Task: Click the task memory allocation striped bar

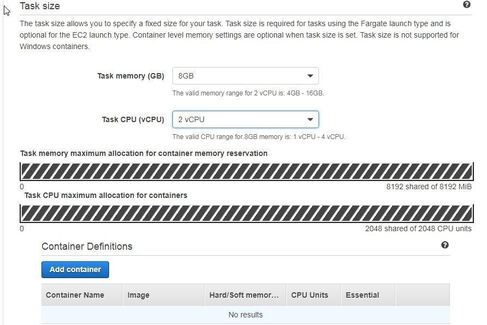Action: 246,171
